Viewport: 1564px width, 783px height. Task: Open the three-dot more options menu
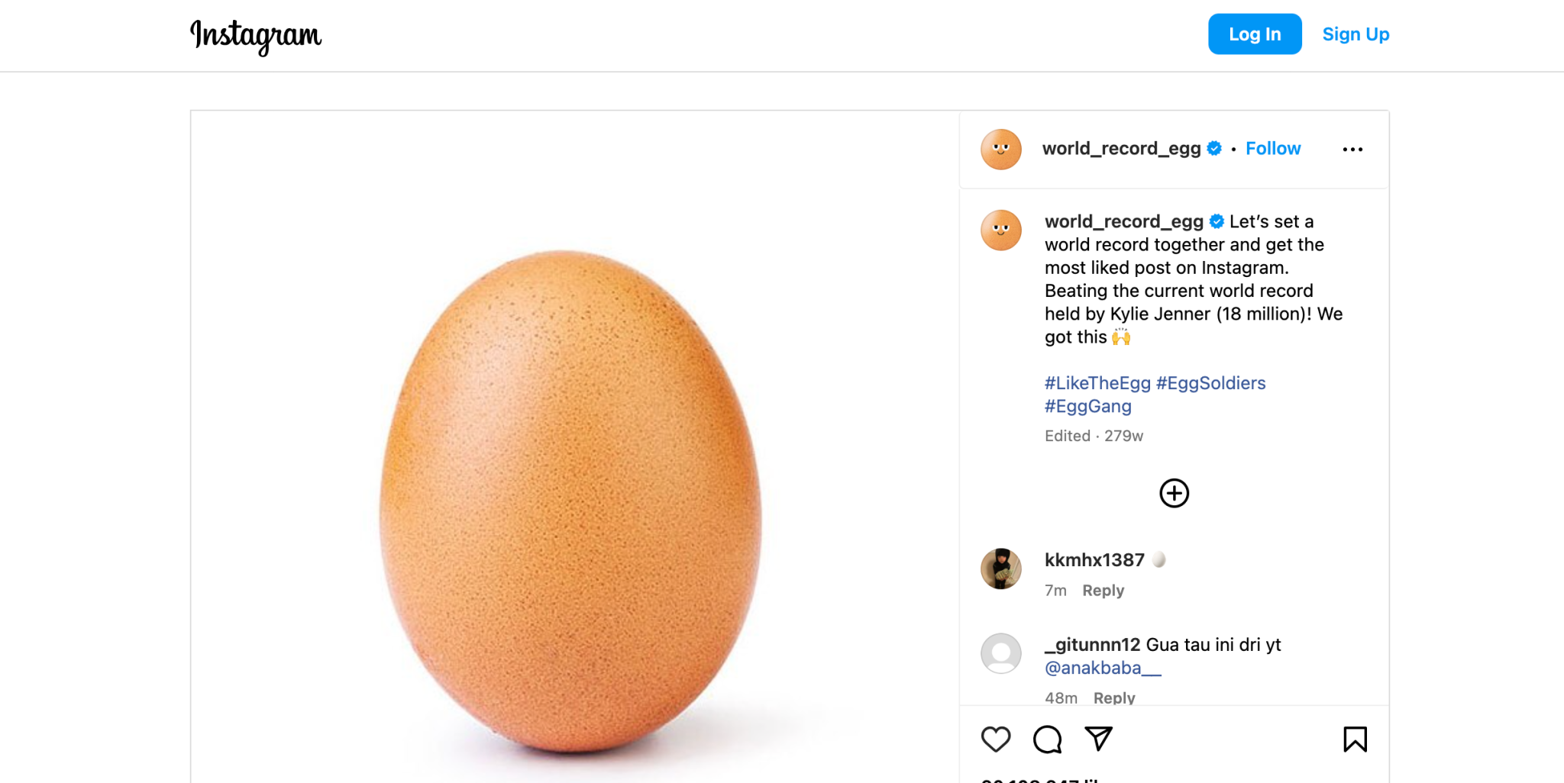[1352, 150]
